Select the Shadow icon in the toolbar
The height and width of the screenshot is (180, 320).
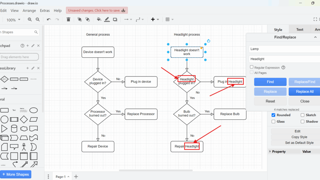click(x=115, y=19)
